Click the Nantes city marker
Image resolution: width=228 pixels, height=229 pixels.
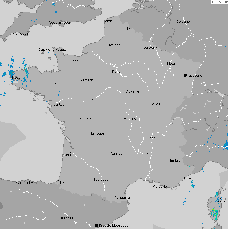(58, 102)
